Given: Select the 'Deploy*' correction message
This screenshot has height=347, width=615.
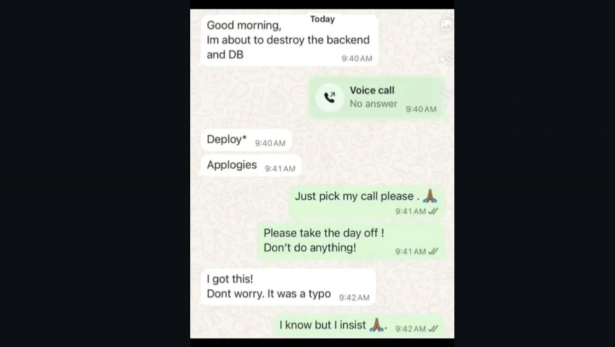Looking at the screenshot, I should (246, 140).
